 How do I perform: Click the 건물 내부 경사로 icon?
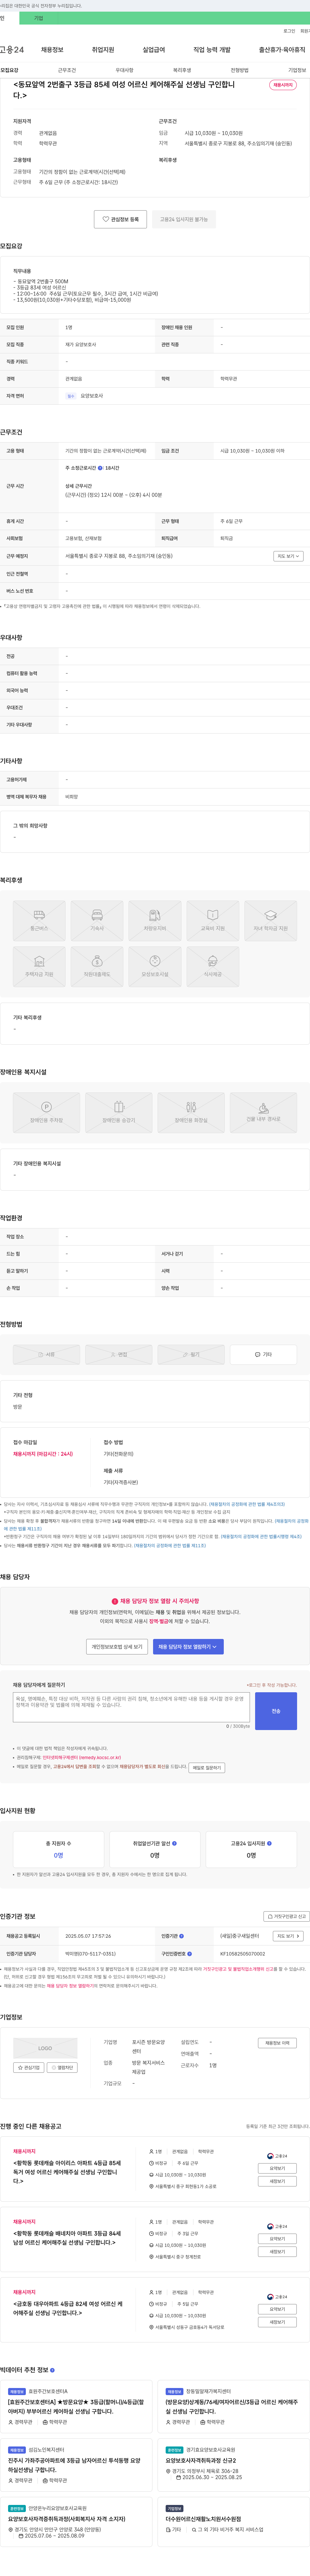(263, 1112)
